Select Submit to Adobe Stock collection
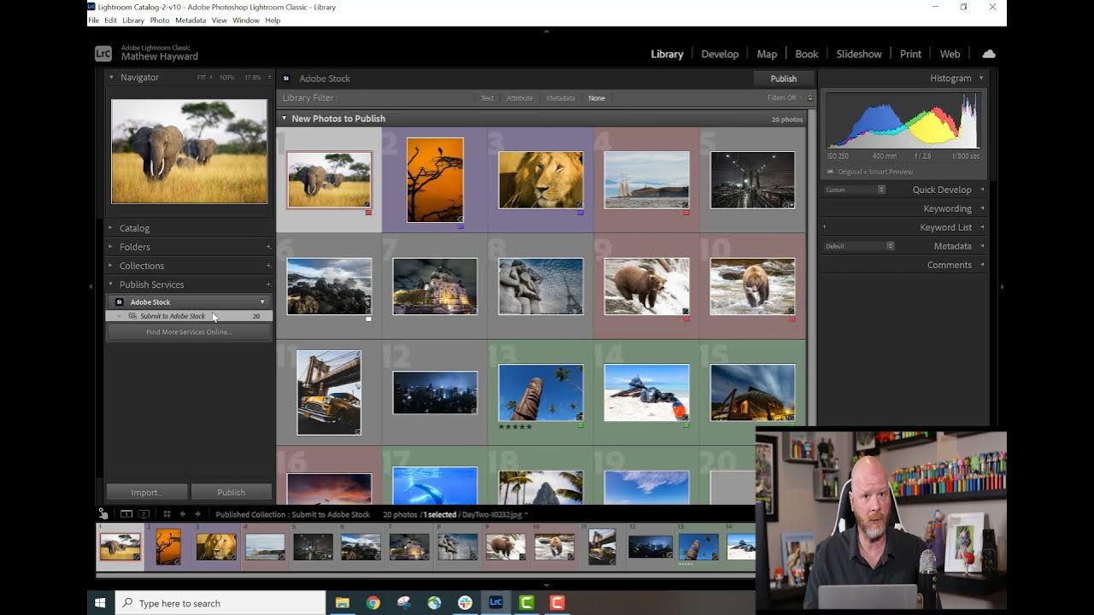 (189, 316)
